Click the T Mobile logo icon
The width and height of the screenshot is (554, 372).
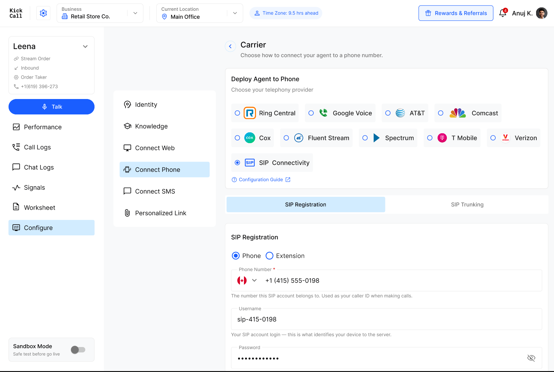click(x=442, y=138)
